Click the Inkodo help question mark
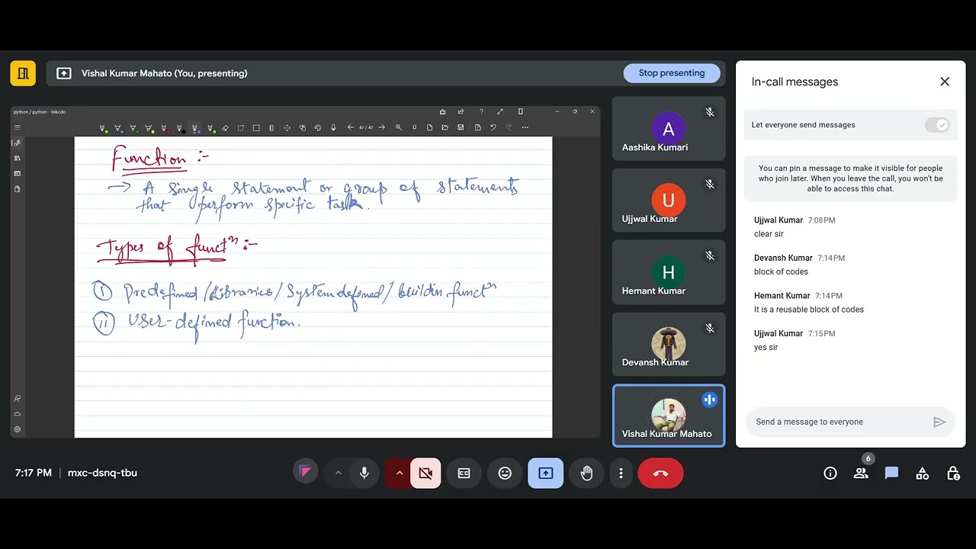The image size is (976, 549). (481, 111)
